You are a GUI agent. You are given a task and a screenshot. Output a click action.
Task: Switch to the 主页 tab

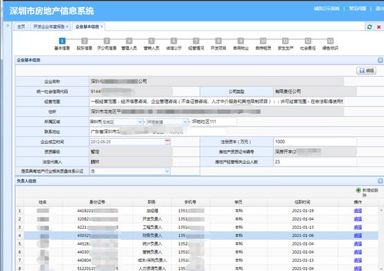(21, 26)
